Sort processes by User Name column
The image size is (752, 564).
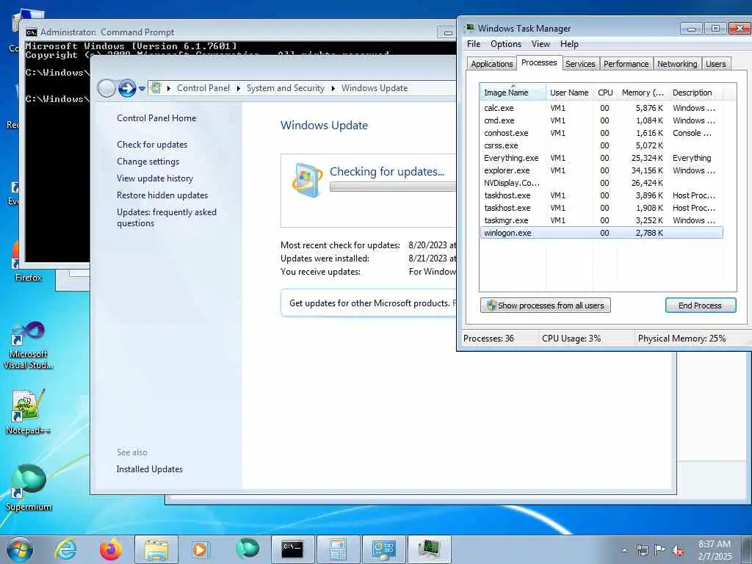569,93
